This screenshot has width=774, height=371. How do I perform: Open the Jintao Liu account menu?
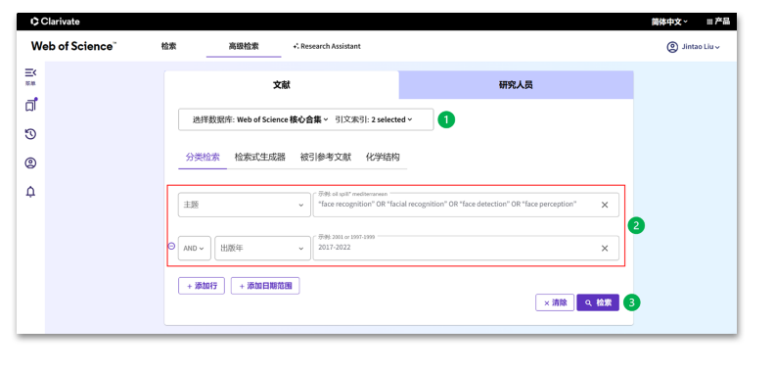[693, 47]
